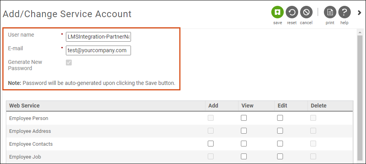This screenshot has width=366, height=164.
Task: Click the cancel icon
Action: click(306, 12)
